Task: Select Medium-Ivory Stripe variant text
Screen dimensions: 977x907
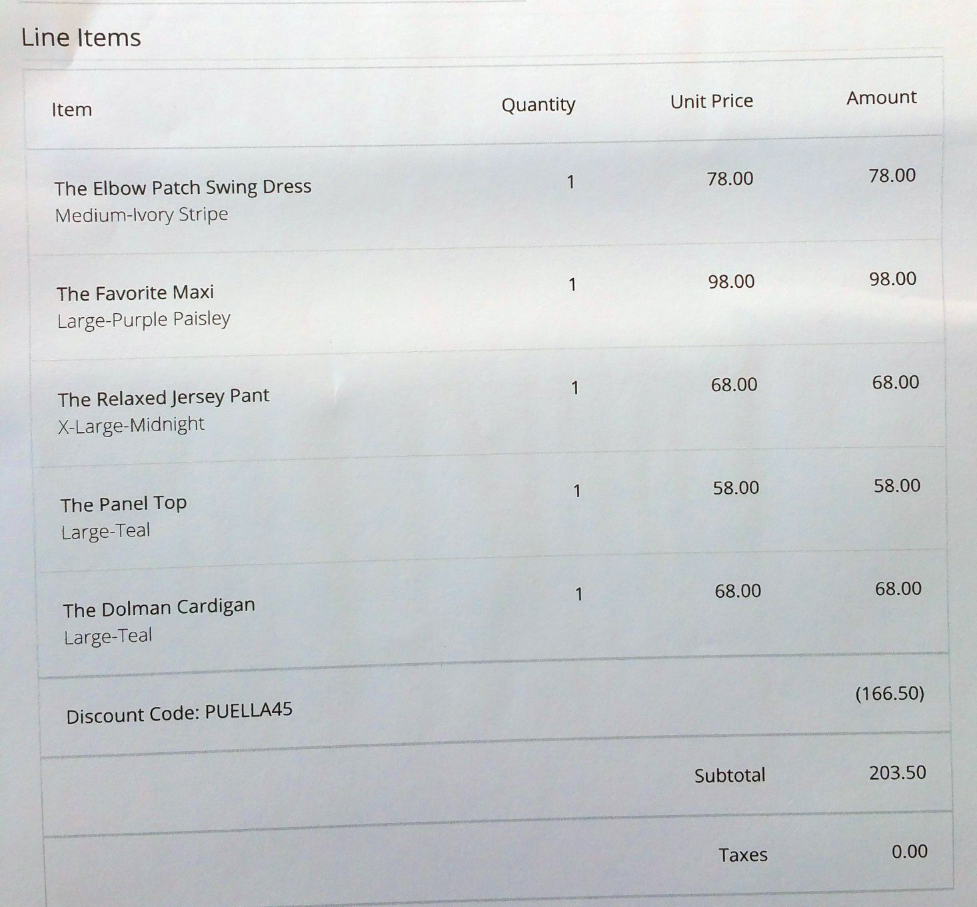Action: (141, 215)
